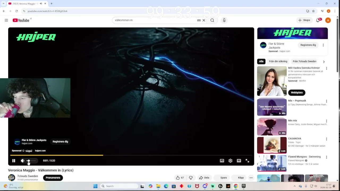The width and height of the screenshot is (340, 191).
Task: Show more filter chips with the arrow
Action: pos(324,62)
